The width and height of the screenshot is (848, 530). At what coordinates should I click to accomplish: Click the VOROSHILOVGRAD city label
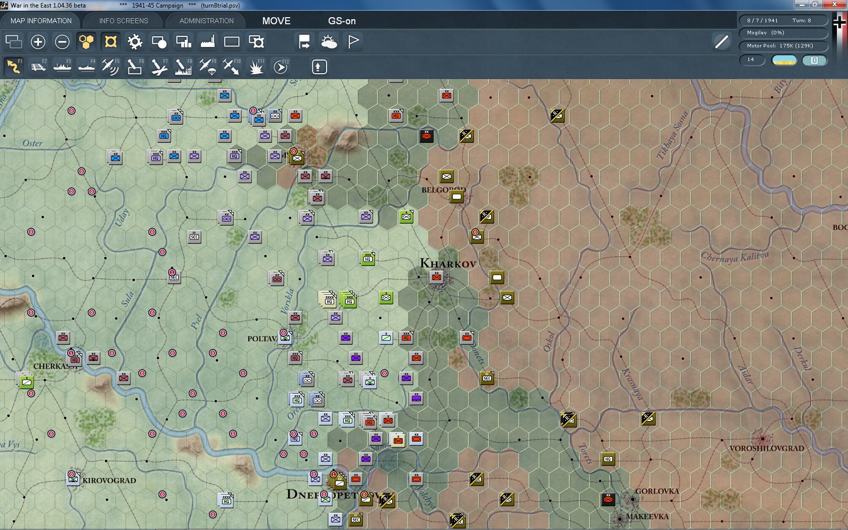point(767,448)
